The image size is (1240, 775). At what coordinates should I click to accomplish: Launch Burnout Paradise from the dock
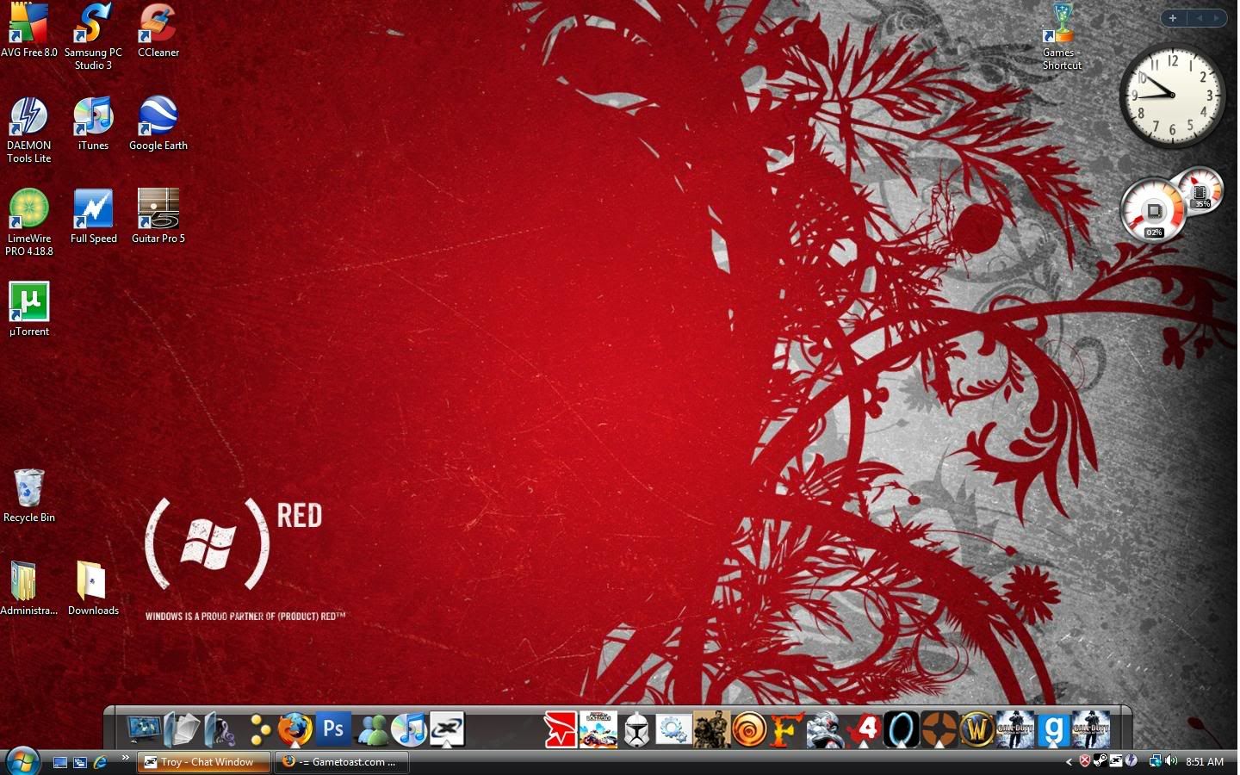[x=598, y=730]
